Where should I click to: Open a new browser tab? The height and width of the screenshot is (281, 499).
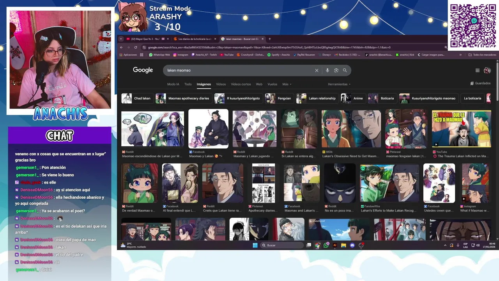pyautogui.click(x=270, y=39)
